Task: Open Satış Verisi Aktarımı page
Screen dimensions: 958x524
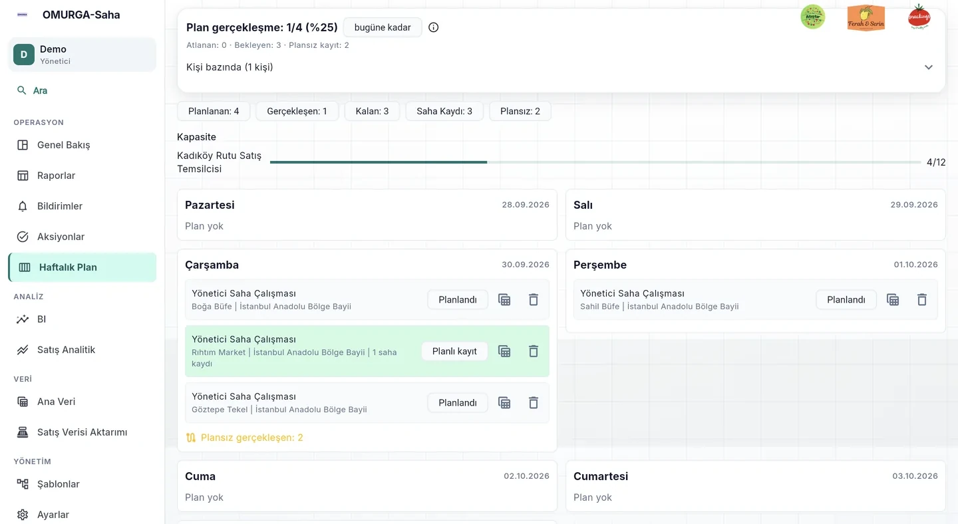Action: pos(82,432)
